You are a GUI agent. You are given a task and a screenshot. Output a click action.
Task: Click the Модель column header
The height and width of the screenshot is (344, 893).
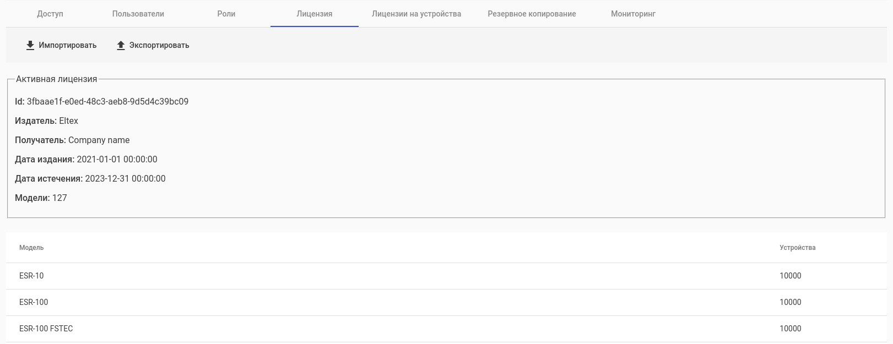pos(31,248)
